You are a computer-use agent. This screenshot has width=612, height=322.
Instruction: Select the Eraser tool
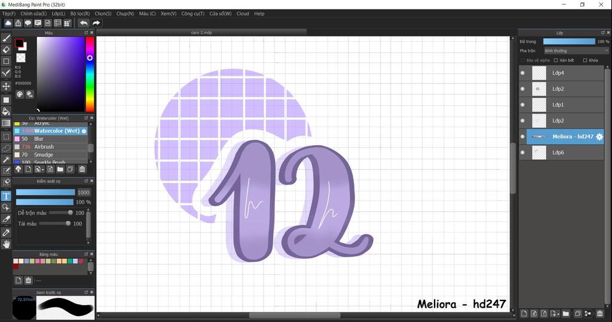click(x=6, y=50)
